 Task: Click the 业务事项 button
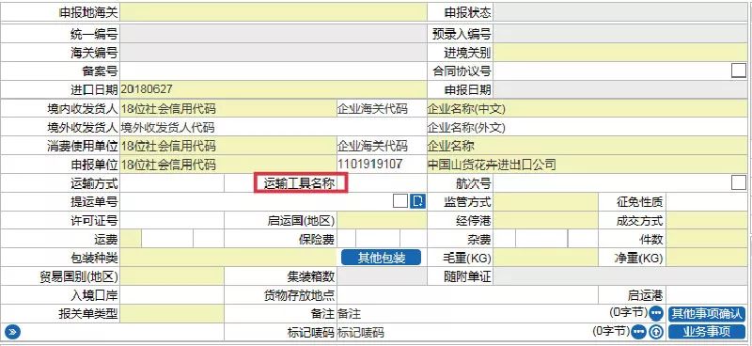pyautogui.click(x=707, y=332)
